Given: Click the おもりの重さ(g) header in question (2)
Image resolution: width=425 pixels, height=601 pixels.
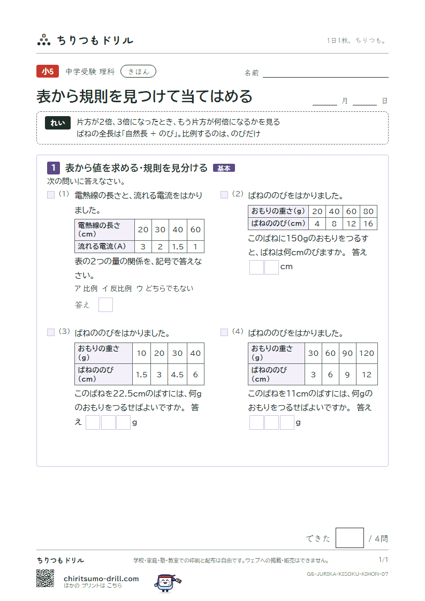Looking at the screenshot, I should click(x=278, y=211).
